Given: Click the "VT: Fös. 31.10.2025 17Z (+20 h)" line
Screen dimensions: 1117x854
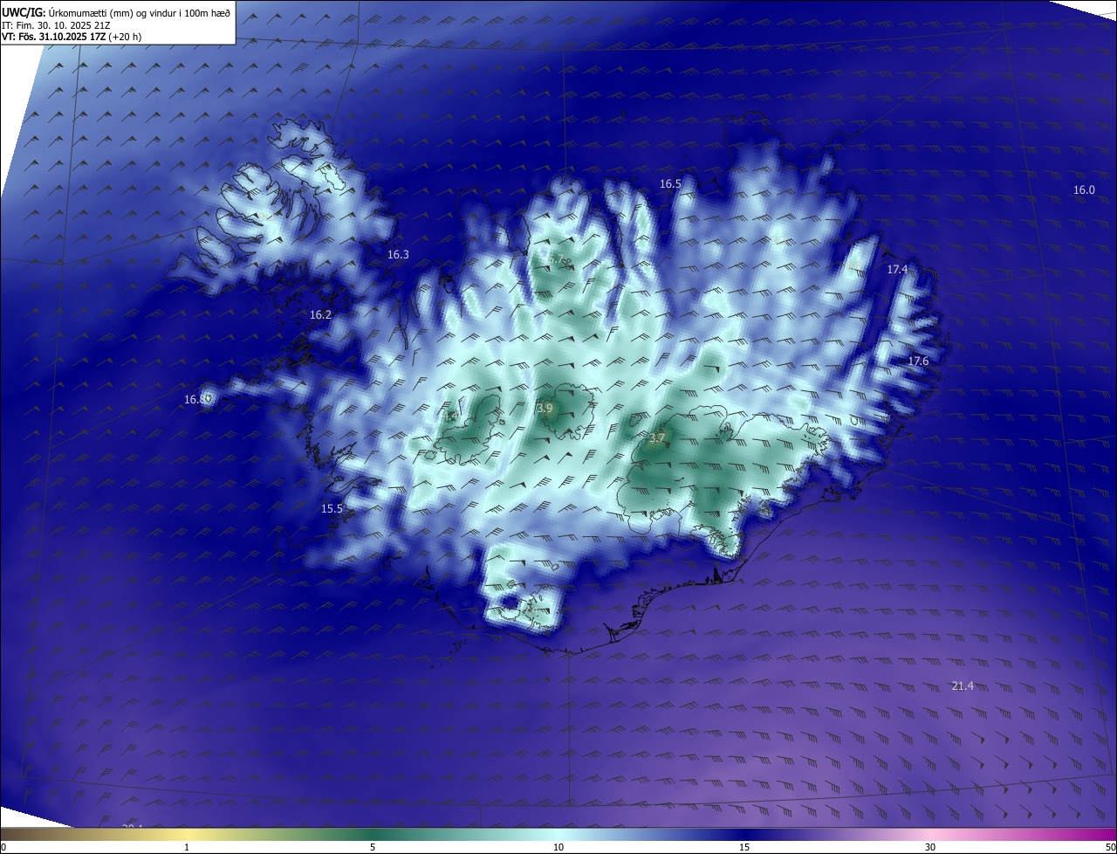Looking at the screenshot, I should point(72,37).
